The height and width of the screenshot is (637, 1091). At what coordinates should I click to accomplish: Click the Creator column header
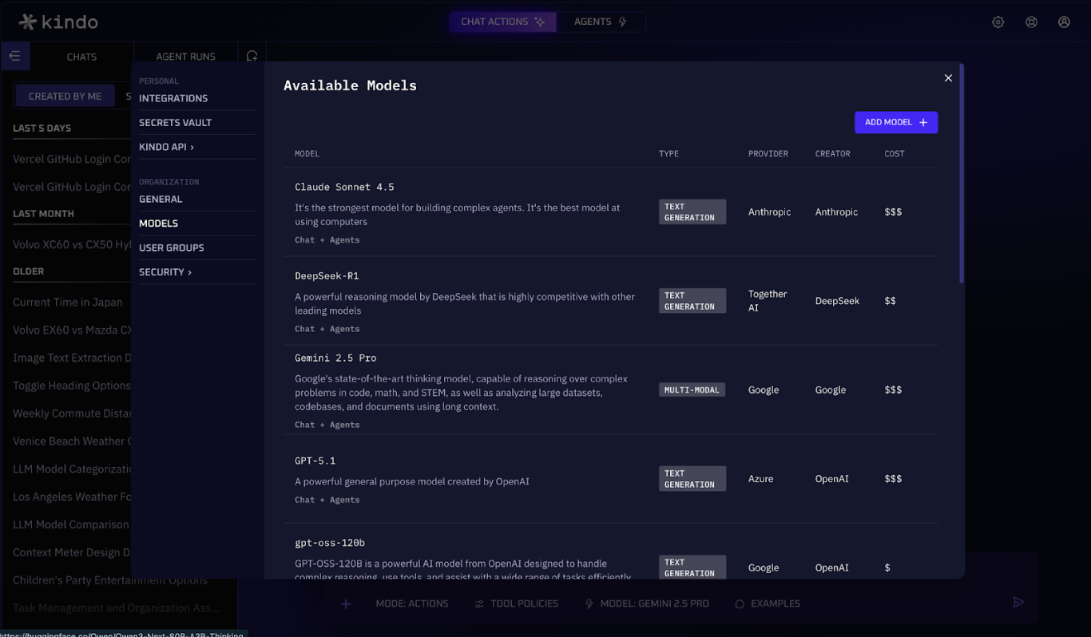(833, 153)
